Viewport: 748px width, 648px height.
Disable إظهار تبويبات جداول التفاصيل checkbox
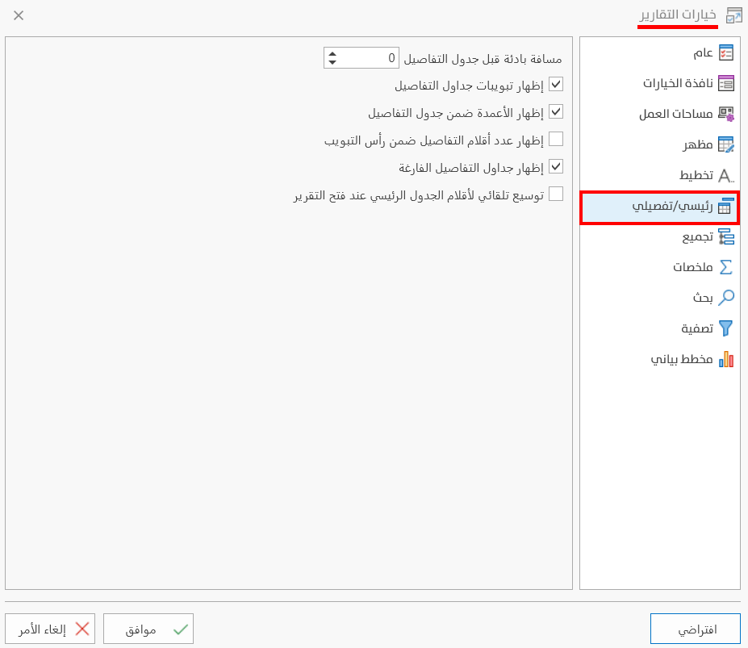click(555, 84)
